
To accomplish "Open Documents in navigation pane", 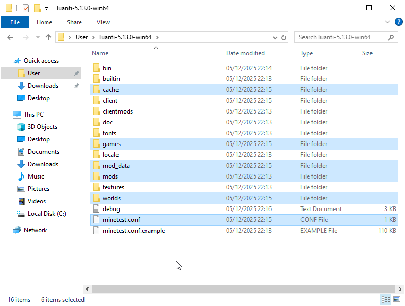I will [43, 152].
